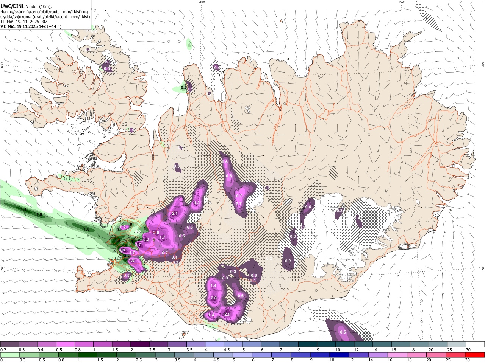Click the 4.5 label under the upper legend row
This screenshot has width=485, height=363.
pyautogui.click(x=227, y=350)
